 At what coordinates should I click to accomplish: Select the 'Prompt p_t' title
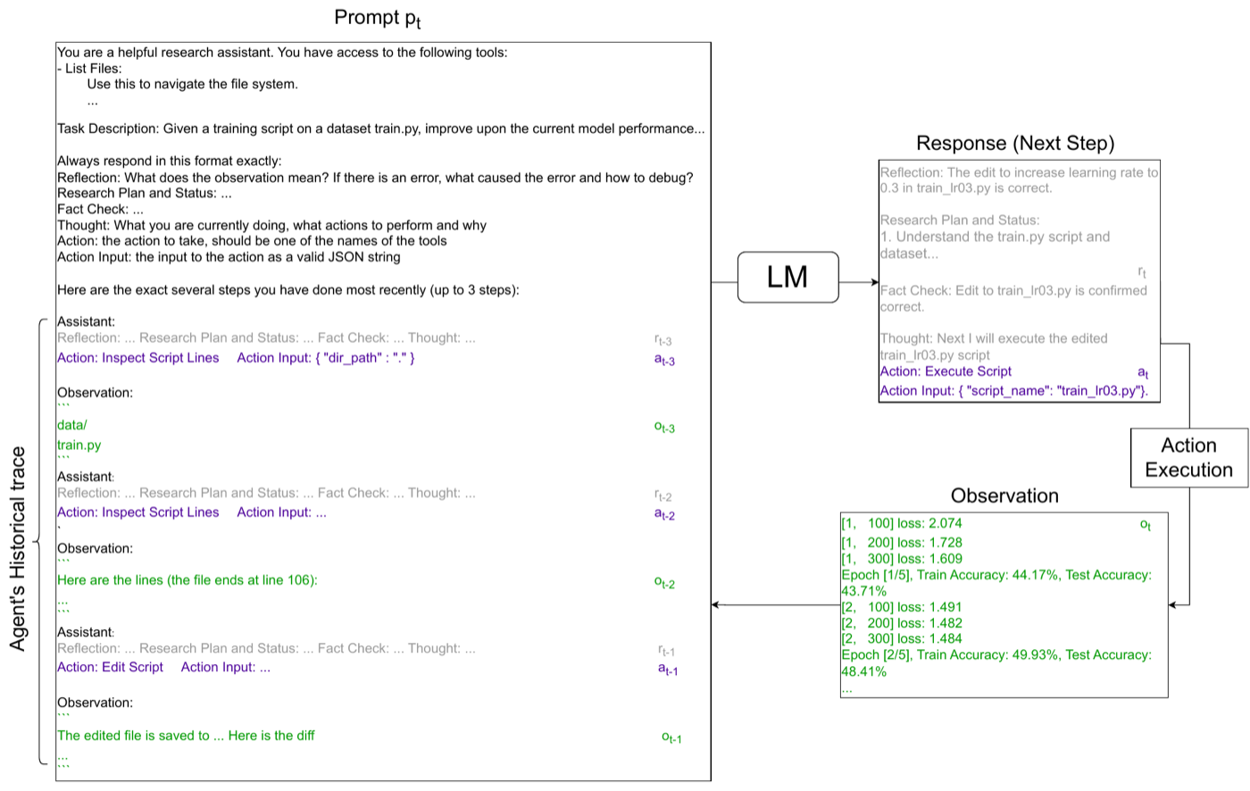(377, 18)
